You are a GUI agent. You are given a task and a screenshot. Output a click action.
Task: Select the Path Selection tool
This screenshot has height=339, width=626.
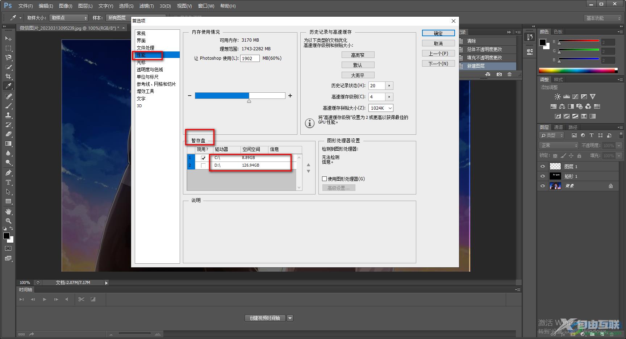[8, 192]
